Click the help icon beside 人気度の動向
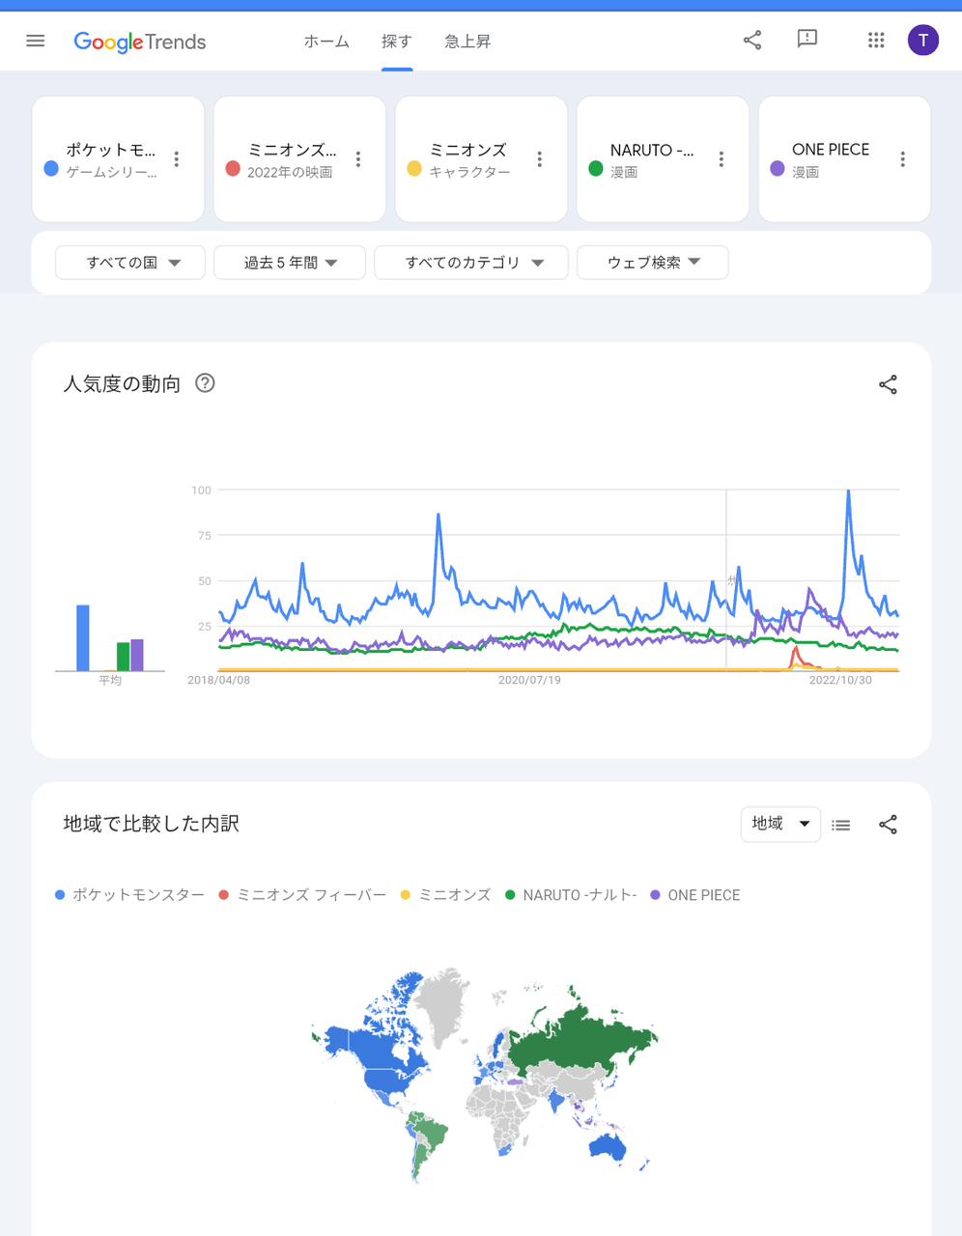962x1236 pixels. [205, 383]
